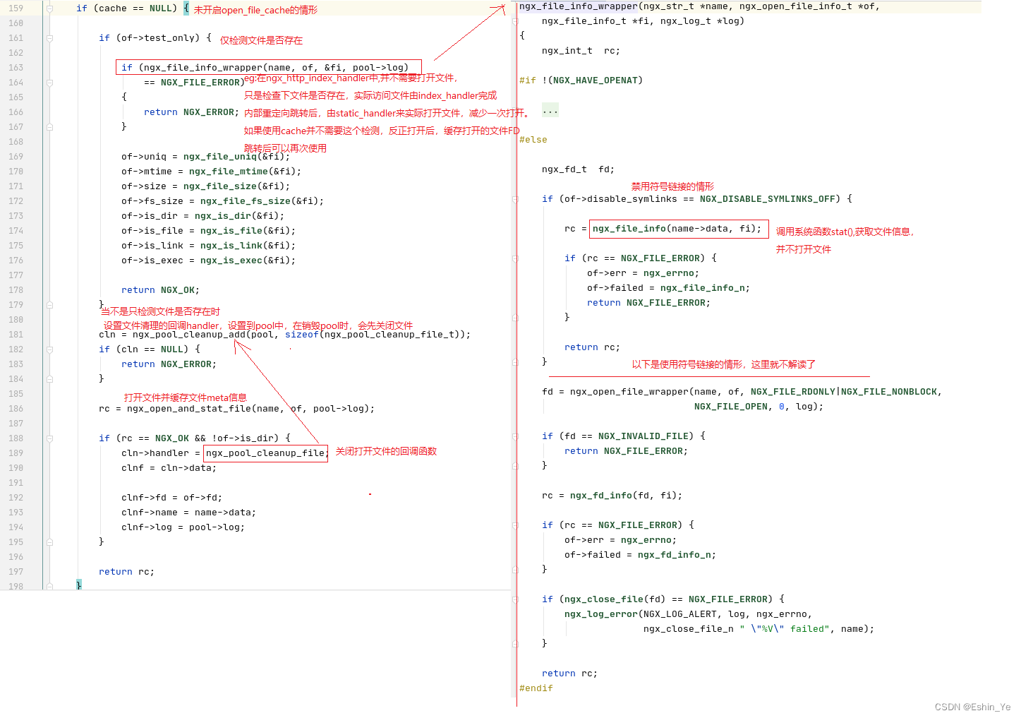The image size is (1021, 718).
Task: Click 'return NGX_ERROR;' on line 166
Action: (192, 112)
